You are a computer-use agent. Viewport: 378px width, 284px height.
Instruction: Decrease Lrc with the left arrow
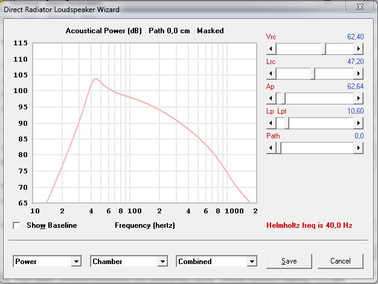(x=271, y=73)
